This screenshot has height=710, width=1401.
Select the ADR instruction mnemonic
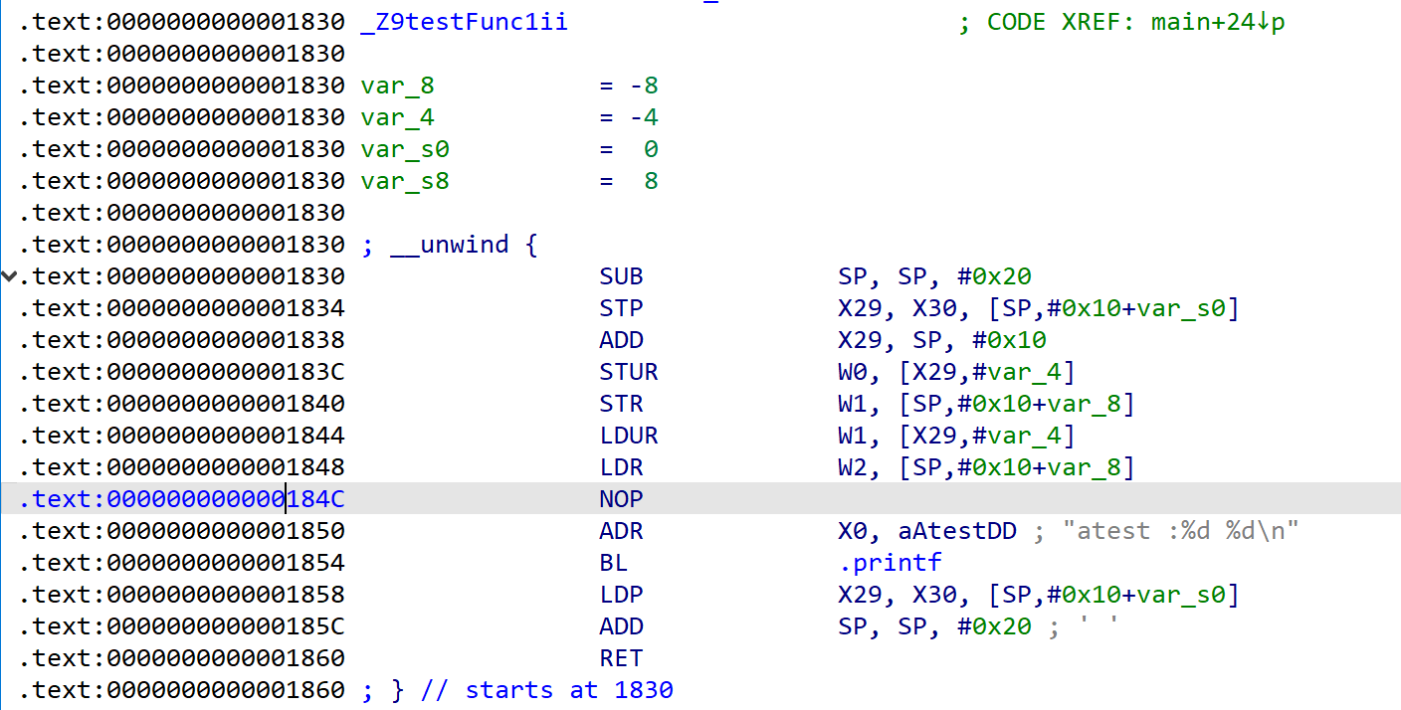pyautogui.click(x=622, y=531)
